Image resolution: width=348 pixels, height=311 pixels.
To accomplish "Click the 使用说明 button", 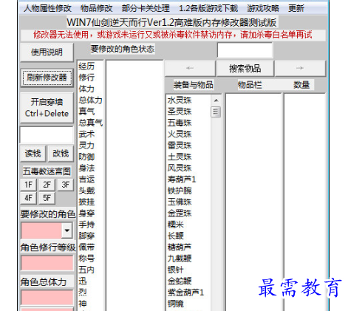I will tap(47, 52).
